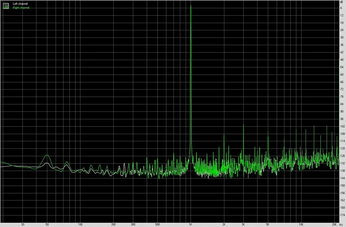Click the "50" frequency axis label

(x=47, y=224)
